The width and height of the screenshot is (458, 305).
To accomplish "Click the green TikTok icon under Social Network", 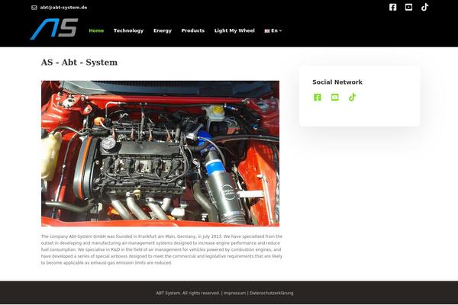I will 352,97.
